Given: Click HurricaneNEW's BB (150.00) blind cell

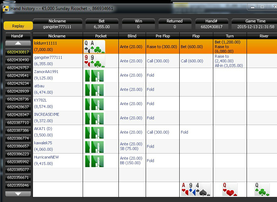Looking at the screenshot, I should (x=130, y=163).
